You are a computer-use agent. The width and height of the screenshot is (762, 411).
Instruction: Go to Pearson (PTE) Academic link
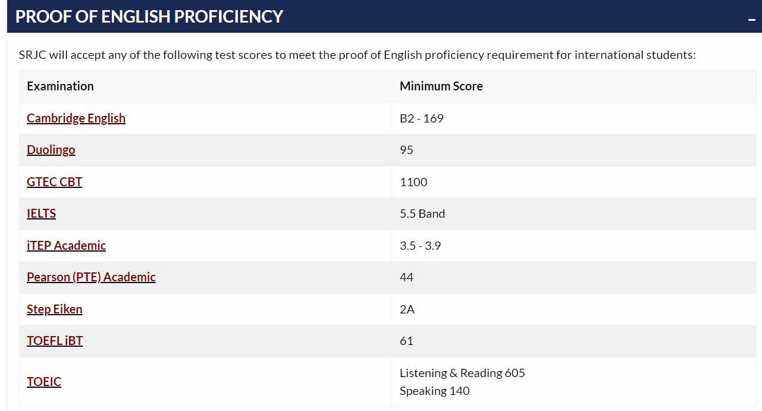click(91, 277)
